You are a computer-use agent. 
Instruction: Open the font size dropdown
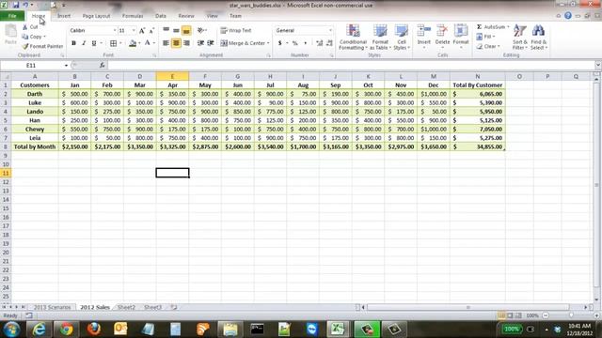point(134,30)
